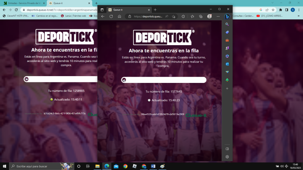The height and width of the screenshot is (170, 303).
Task: Close the Queue-it tab in Chrome
Action: click(89, 3)
